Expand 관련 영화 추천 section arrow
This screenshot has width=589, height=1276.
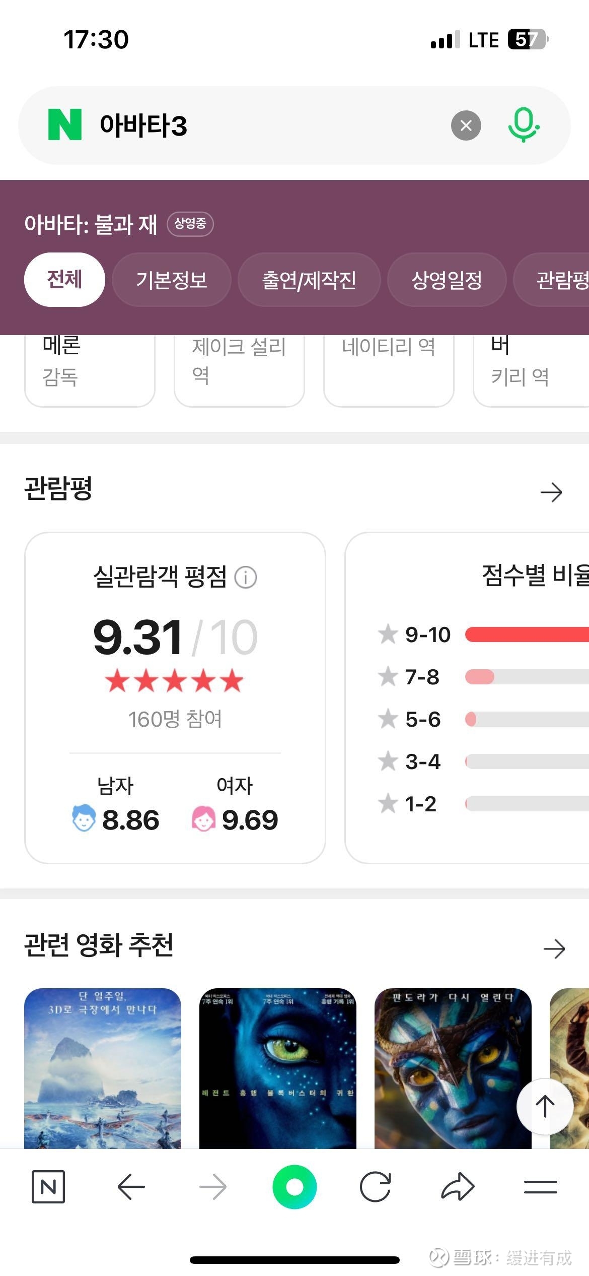pyautogui.click(x=554, y=949)
